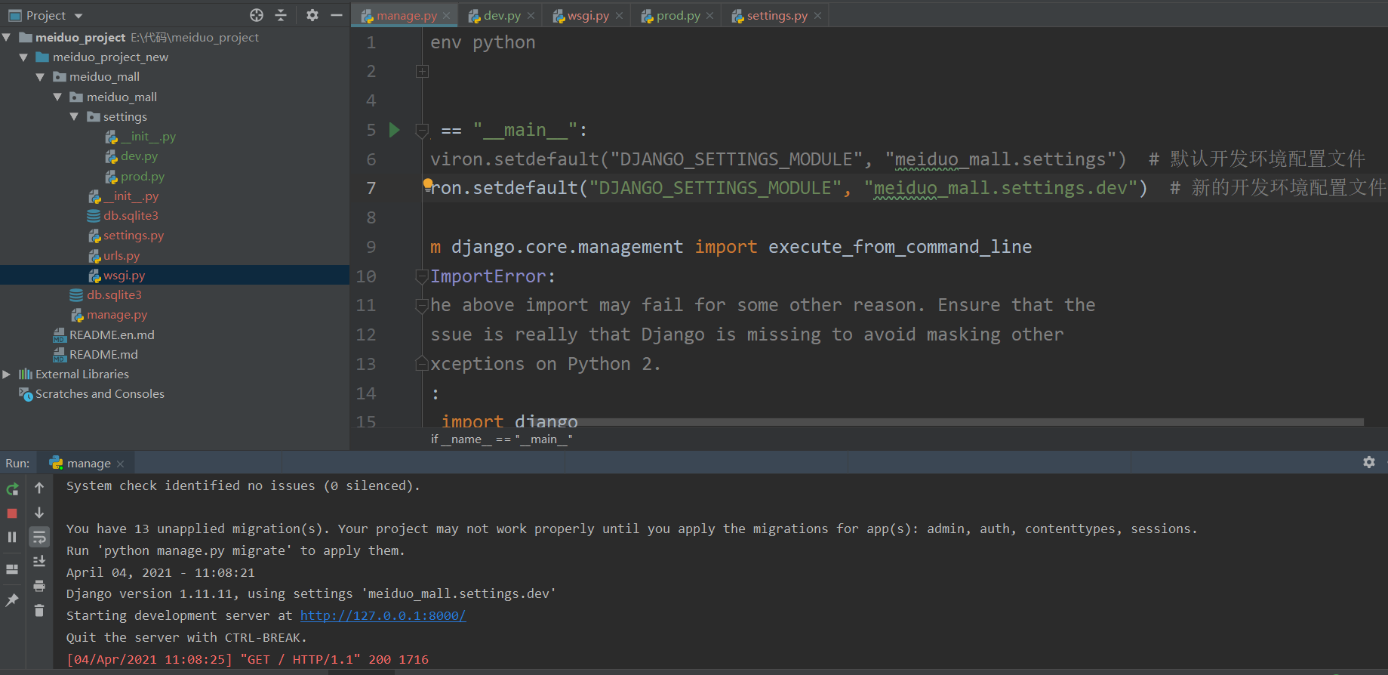Select db.sqlite3 under inner meiduo_mall folder
The height and width of the screenshot is (675, 1388).
click(x=130, y=216)
